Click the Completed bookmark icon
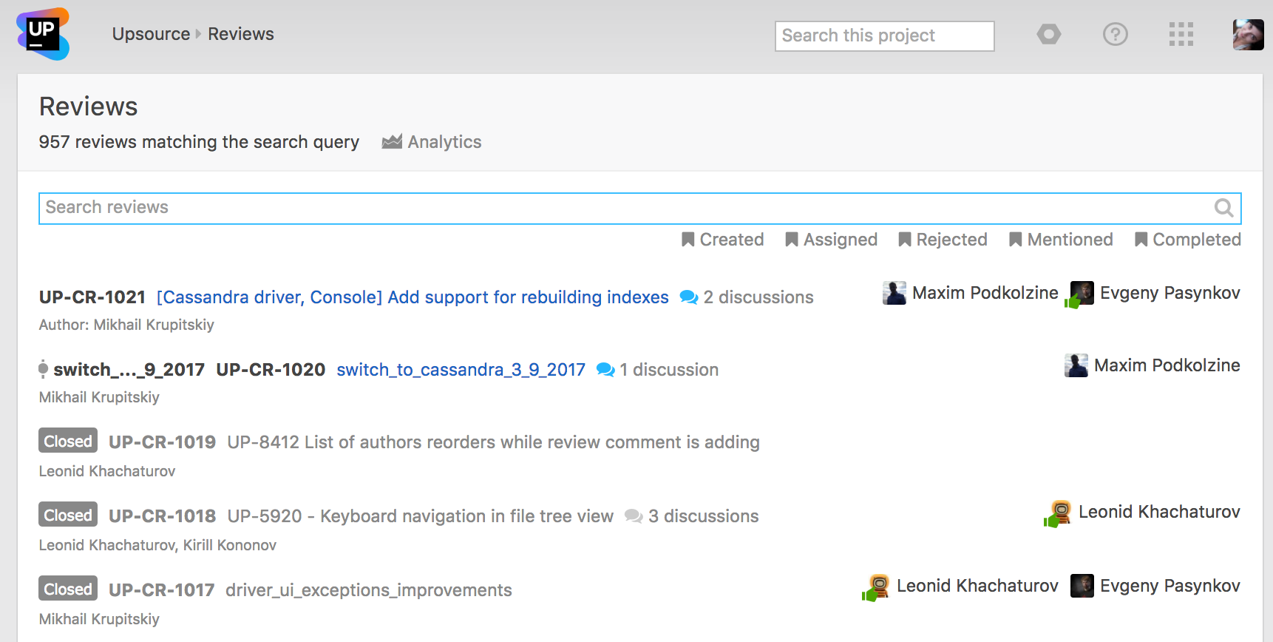Image resolution: width=1273 pixels, height=642 pixels. [x=1141, y=240]
